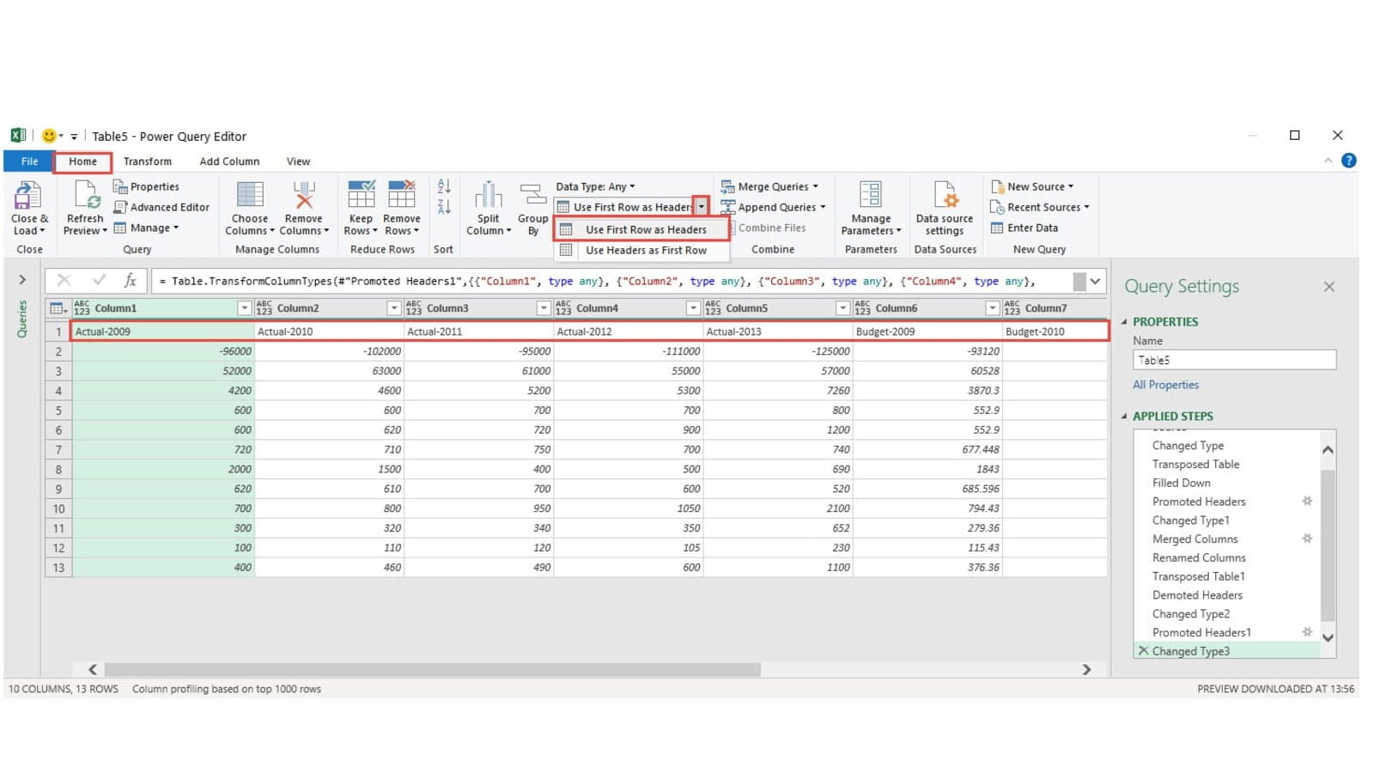Click the Remove Columns icon

pos(304,196)
